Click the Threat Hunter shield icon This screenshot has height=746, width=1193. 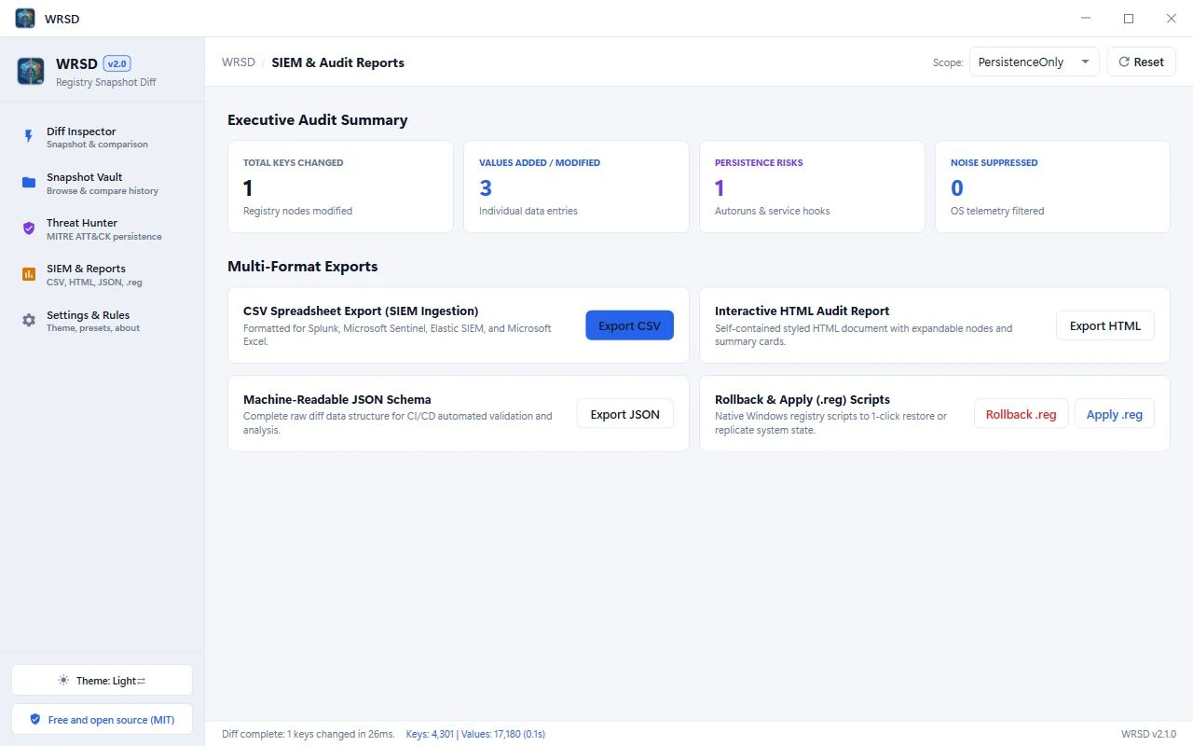[29, 228]
